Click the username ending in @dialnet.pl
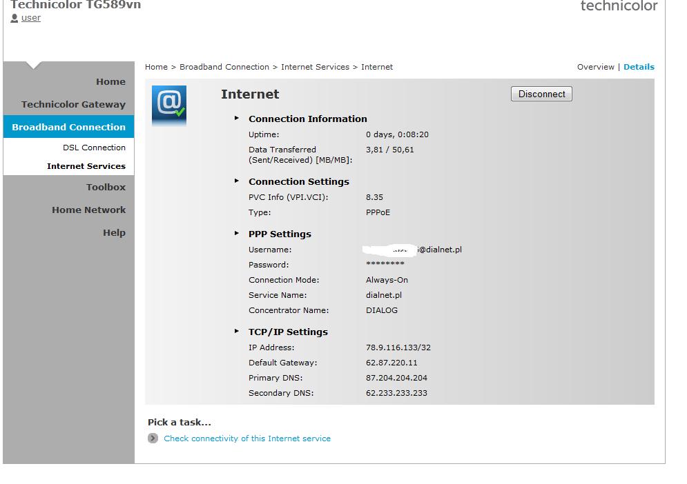Viewport: 687px width, 484px height. click(412, 250)
